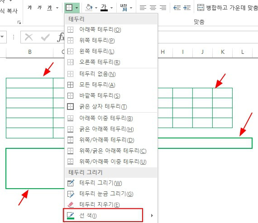
Task: Select column I header
Action: coord(183,52)
